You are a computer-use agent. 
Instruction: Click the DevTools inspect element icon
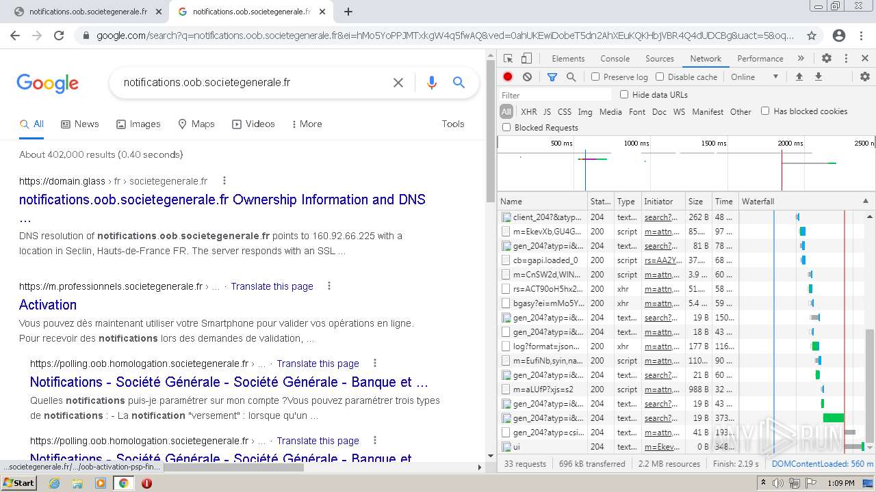pyautogui.click(x=508, y=59)
